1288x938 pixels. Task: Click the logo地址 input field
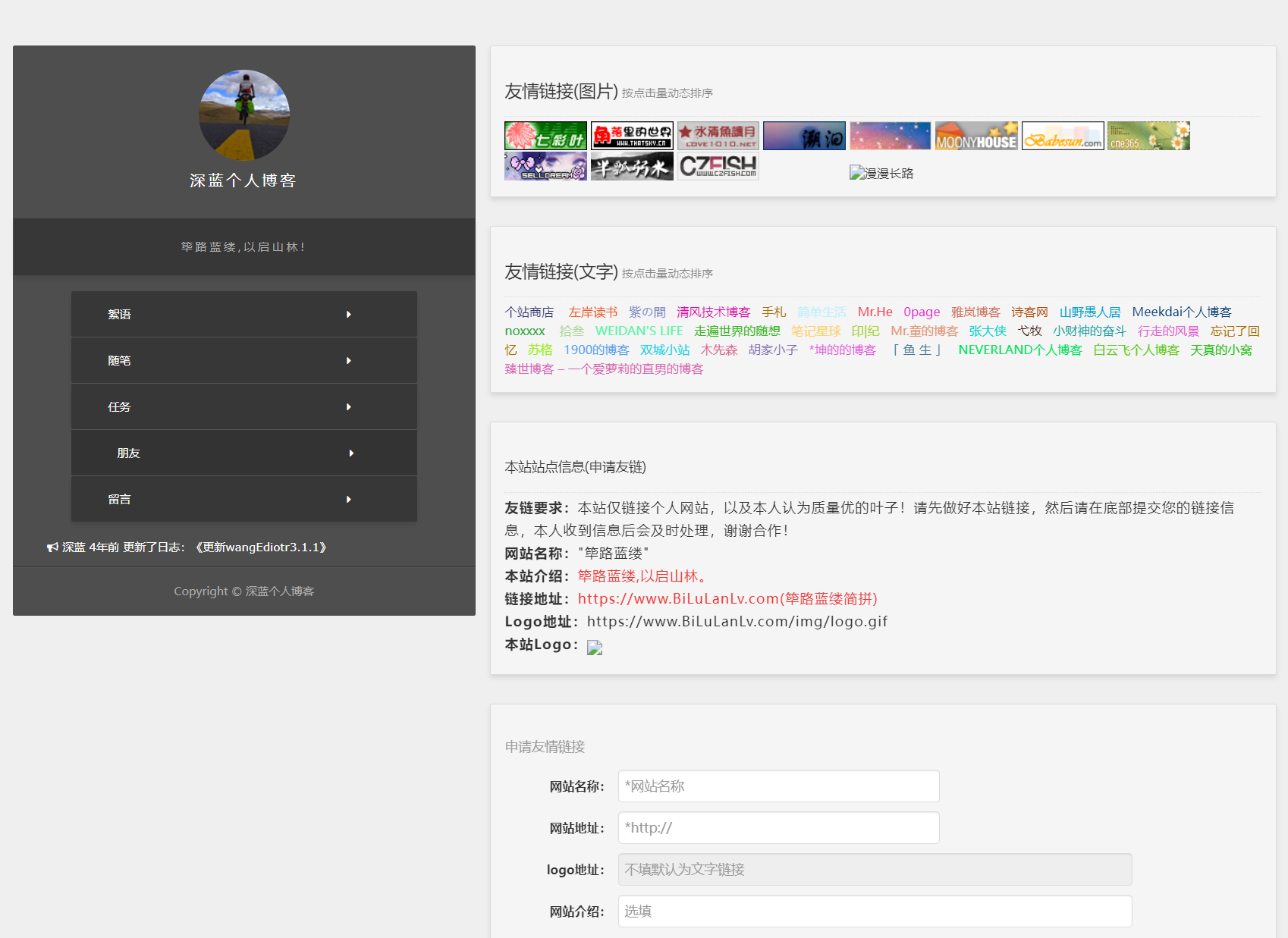875,870
